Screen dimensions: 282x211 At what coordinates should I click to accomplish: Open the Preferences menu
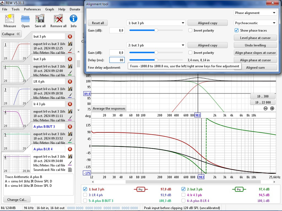(32, 9)
